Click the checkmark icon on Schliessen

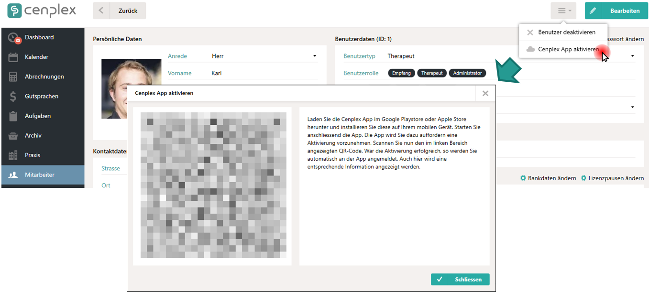tap(439, 279)
